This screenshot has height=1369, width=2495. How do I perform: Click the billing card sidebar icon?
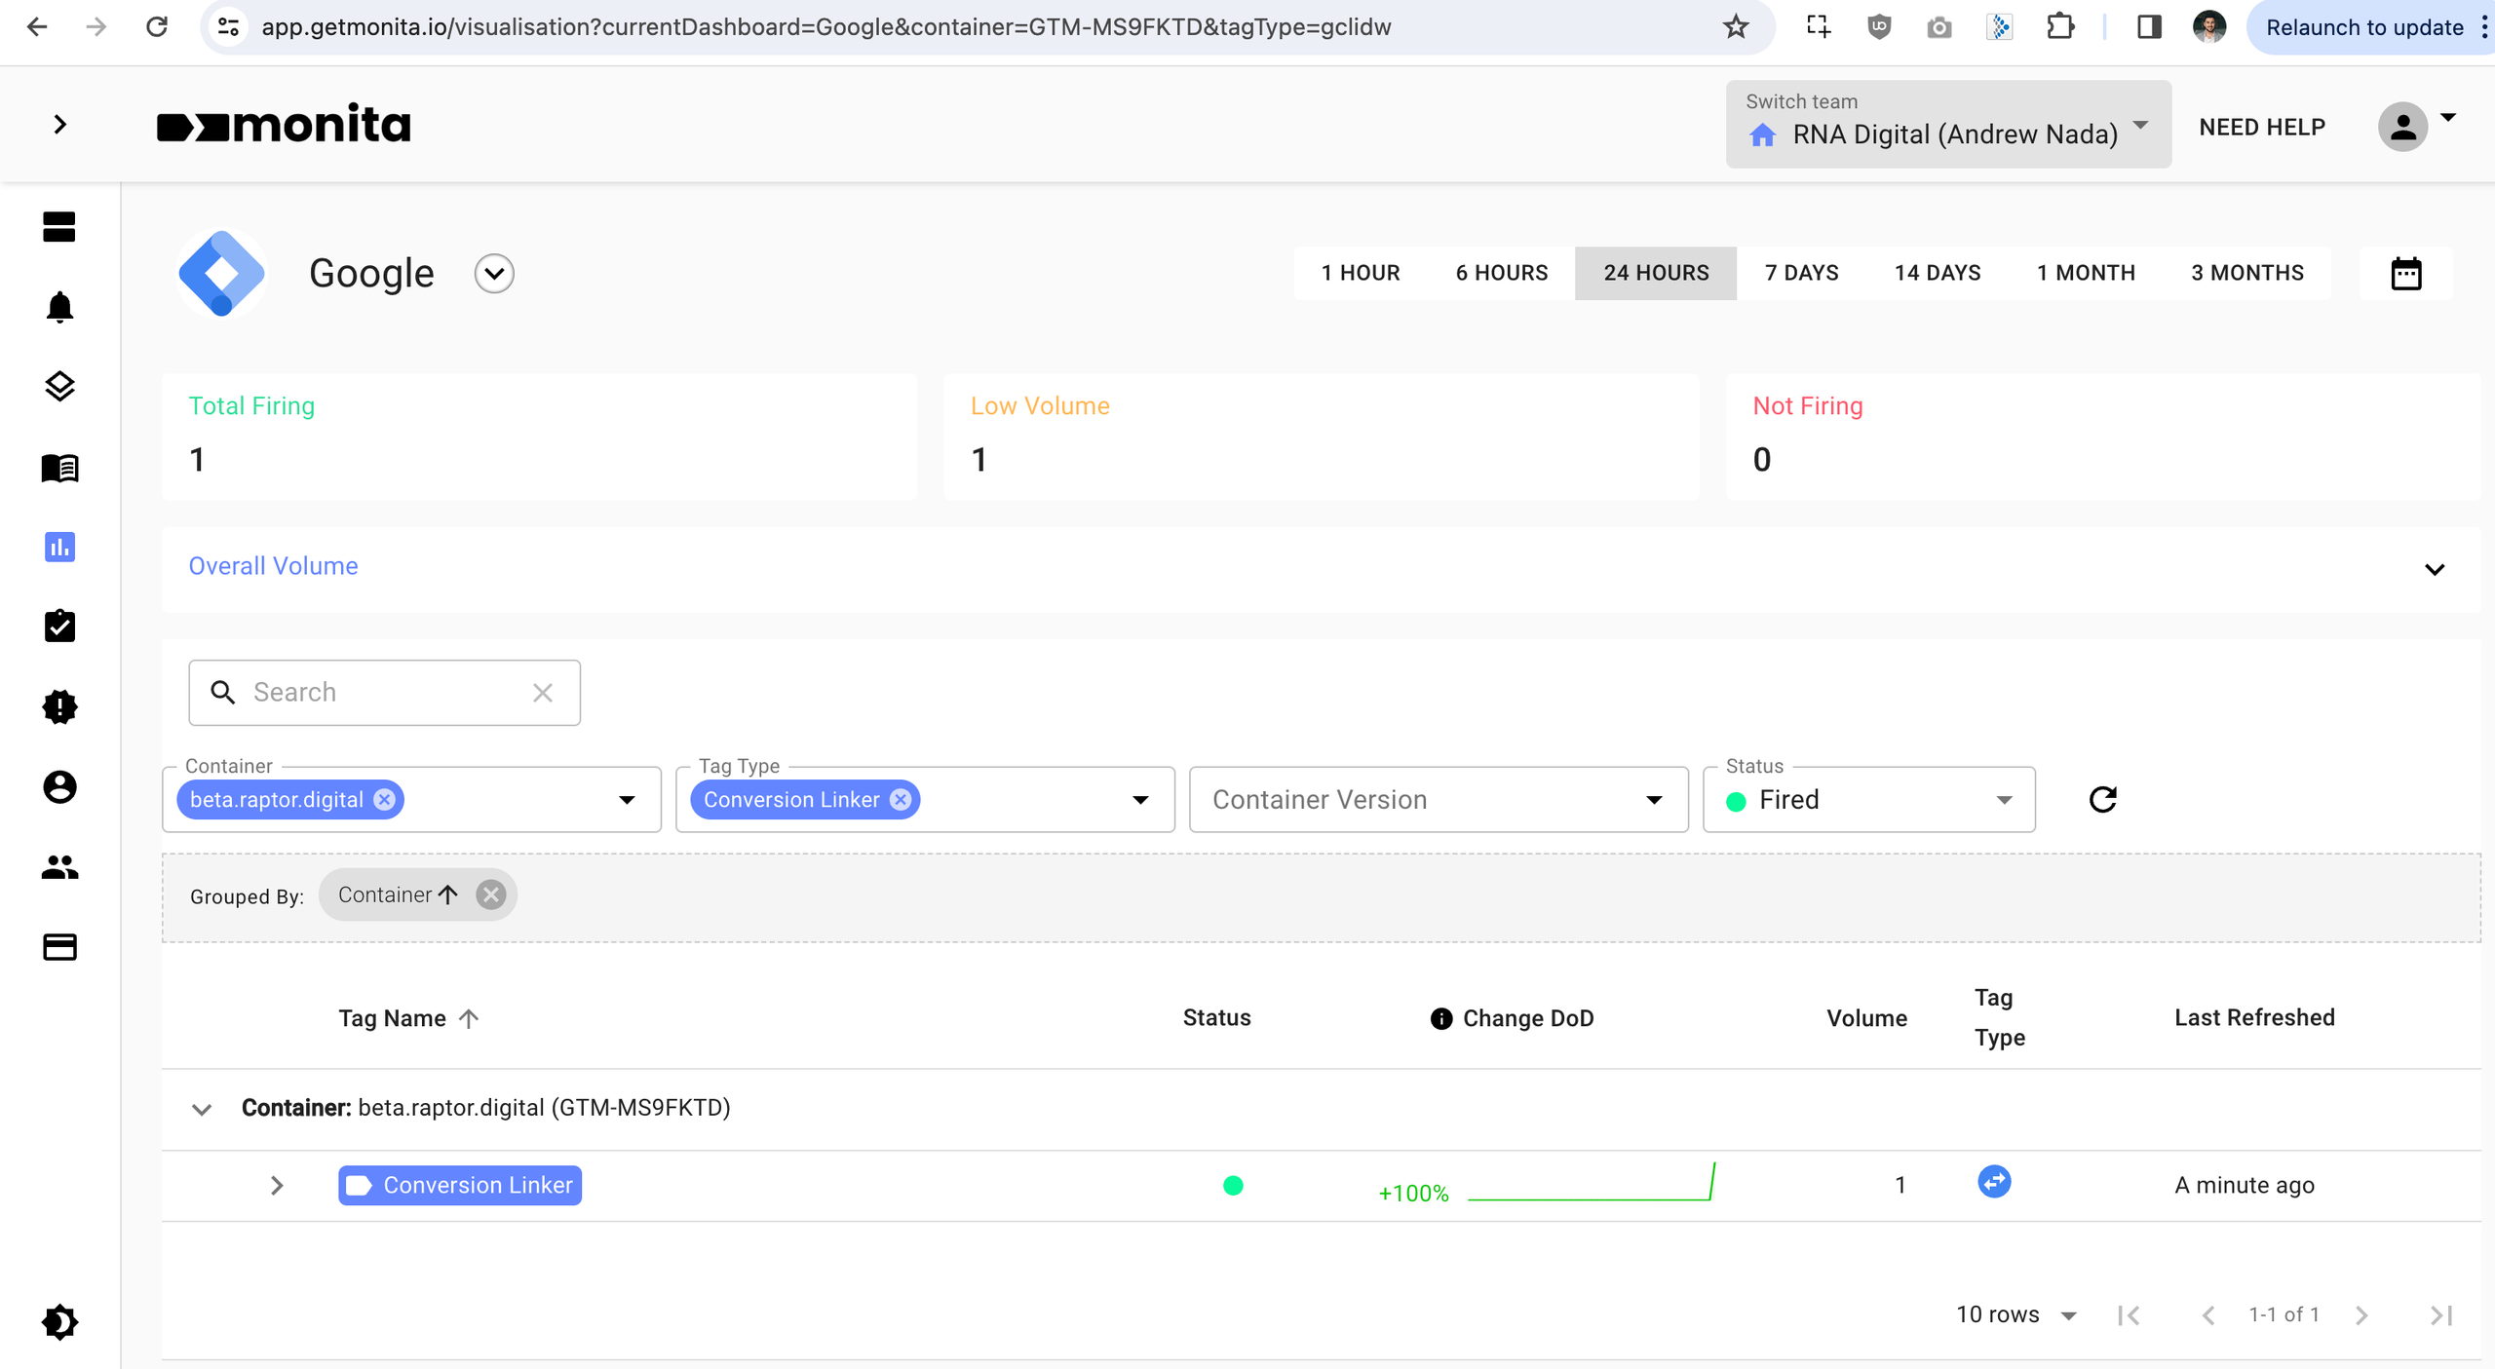point(59,947)
